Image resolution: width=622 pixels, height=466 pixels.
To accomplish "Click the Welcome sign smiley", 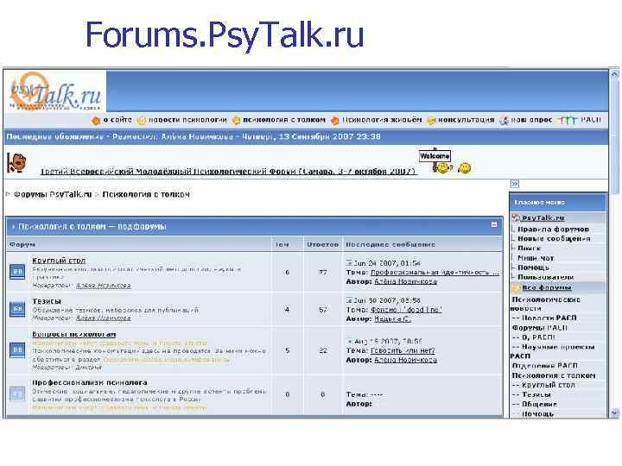I will tap(435, 161).
